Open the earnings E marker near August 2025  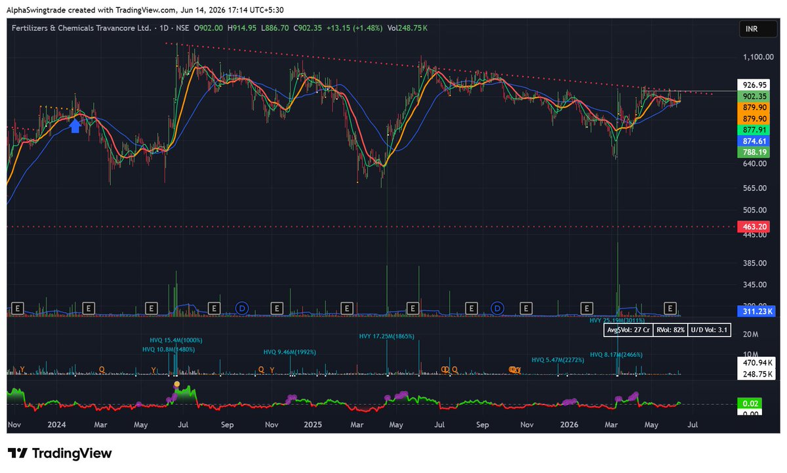pos(471,307)
